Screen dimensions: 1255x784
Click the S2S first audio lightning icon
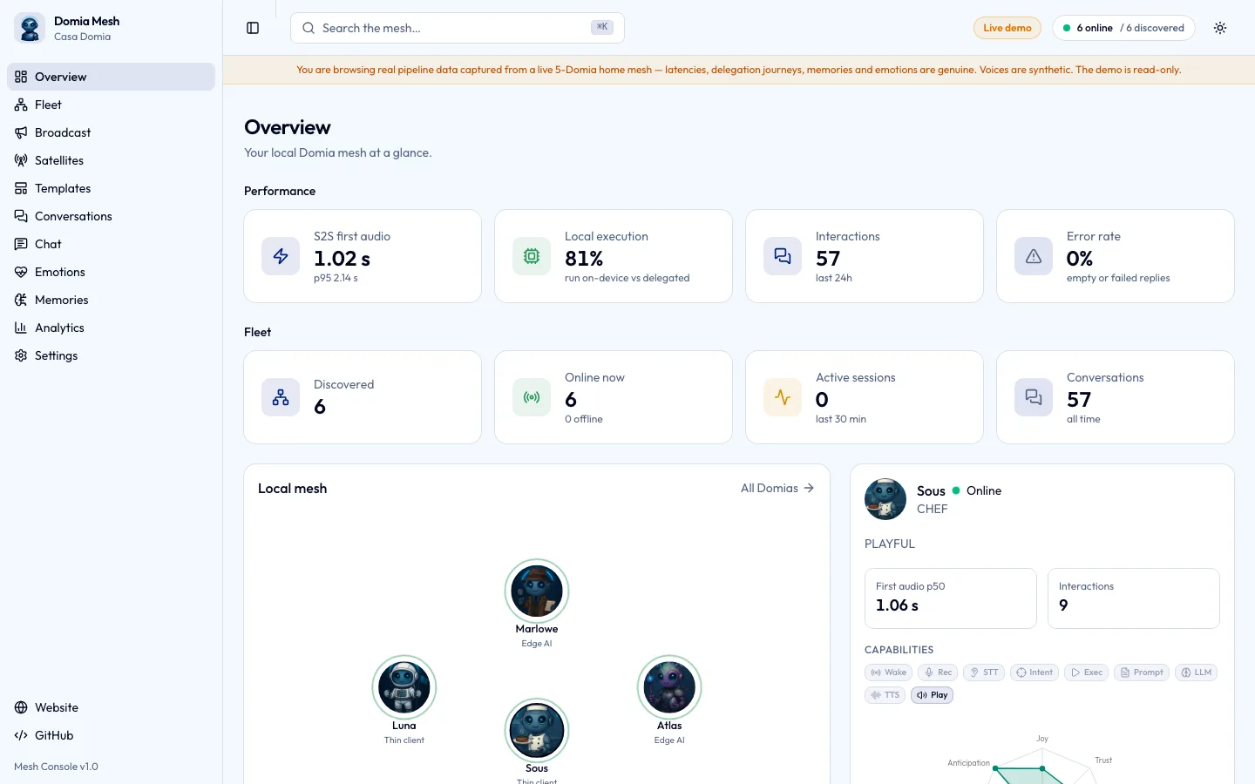click(x=281, y=256)
